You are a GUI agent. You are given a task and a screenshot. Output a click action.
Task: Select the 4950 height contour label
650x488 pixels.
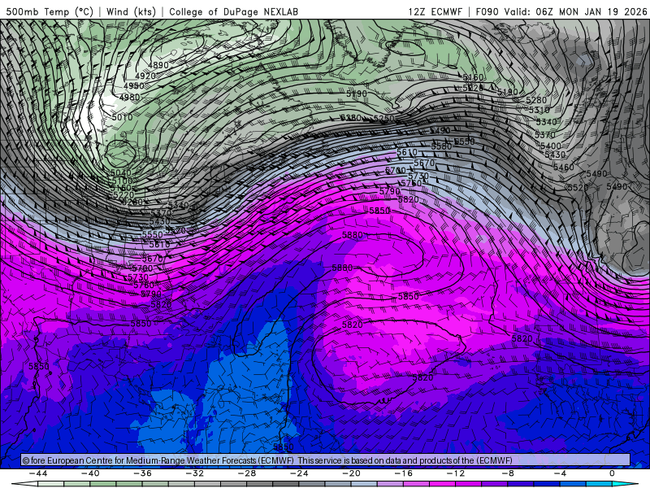pyautogui.click(x=134, y=86)
